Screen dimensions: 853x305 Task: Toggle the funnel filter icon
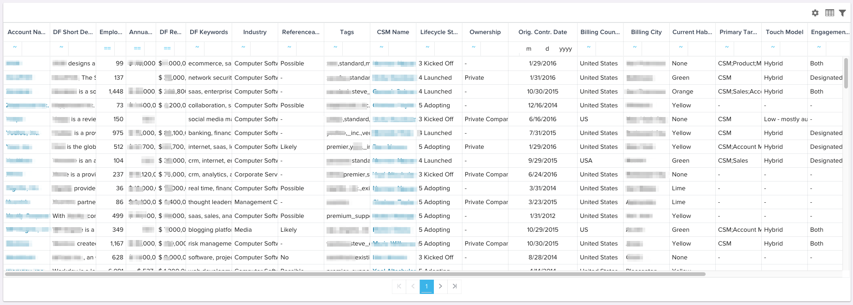click(x=842, y=13)
